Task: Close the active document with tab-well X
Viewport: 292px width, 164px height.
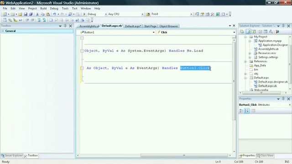Action: tap(234, 26)
